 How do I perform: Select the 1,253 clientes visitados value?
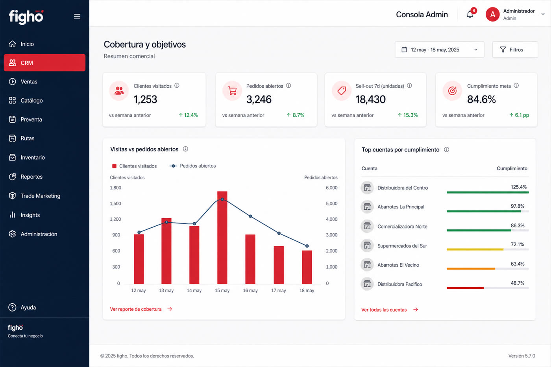coord(145,100)
